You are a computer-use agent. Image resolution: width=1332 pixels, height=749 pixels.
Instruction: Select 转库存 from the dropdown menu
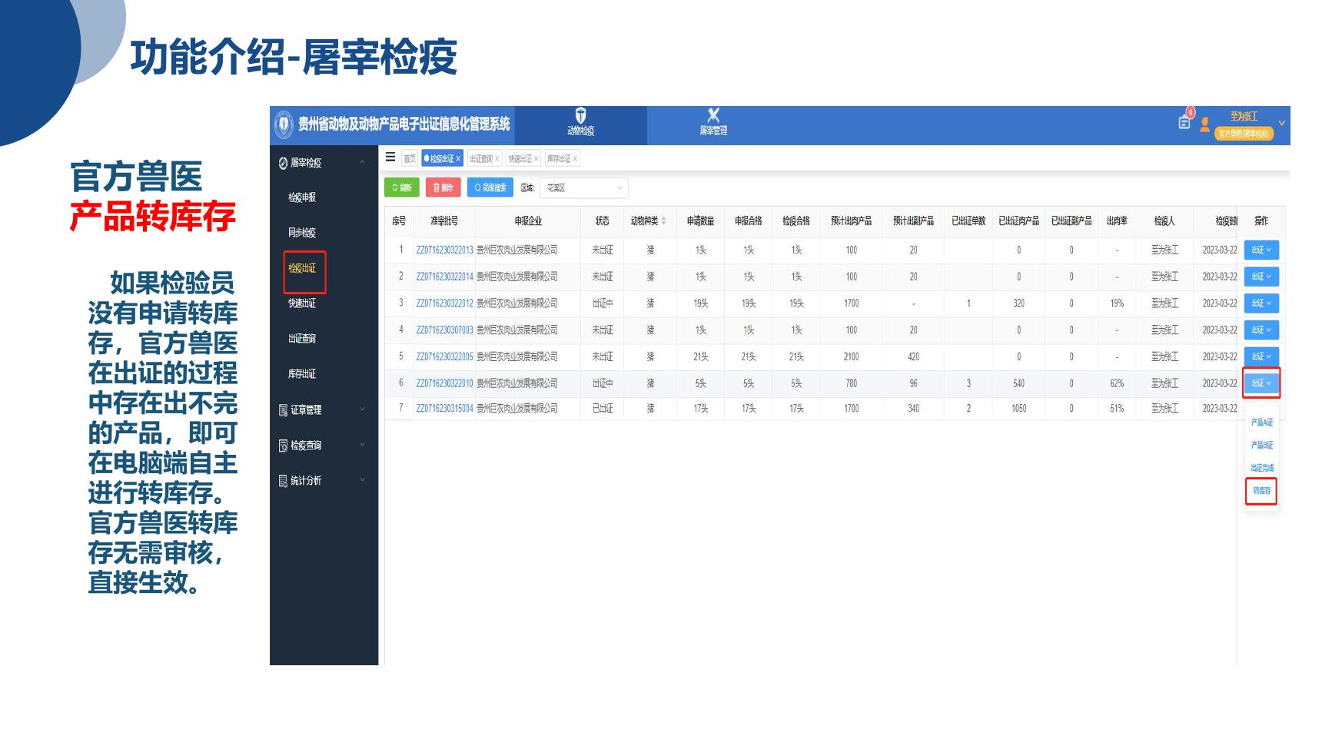[x=1261, y=491]
